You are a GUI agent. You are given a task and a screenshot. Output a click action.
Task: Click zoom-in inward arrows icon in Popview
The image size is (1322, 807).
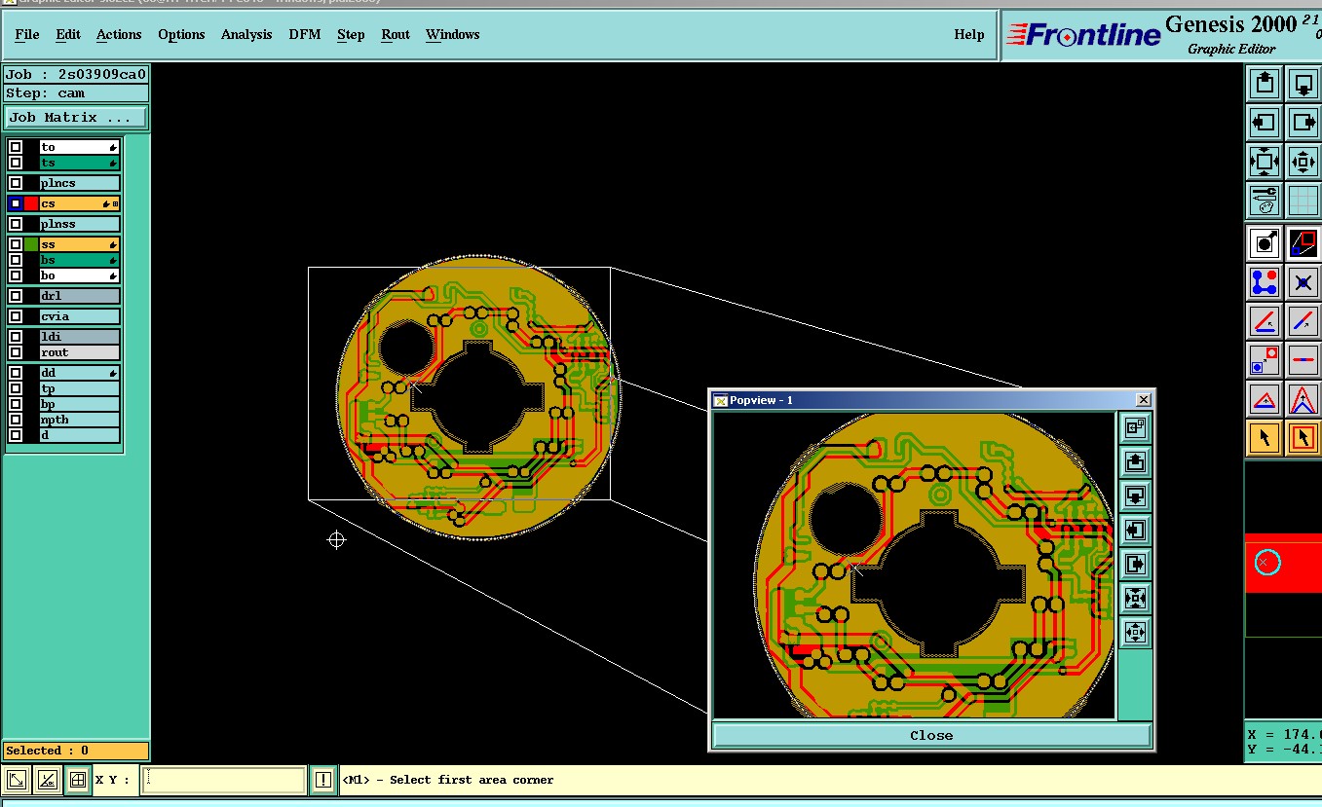1135,598
